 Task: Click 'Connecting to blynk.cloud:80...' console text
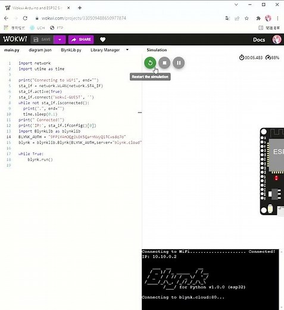[183, 297]
